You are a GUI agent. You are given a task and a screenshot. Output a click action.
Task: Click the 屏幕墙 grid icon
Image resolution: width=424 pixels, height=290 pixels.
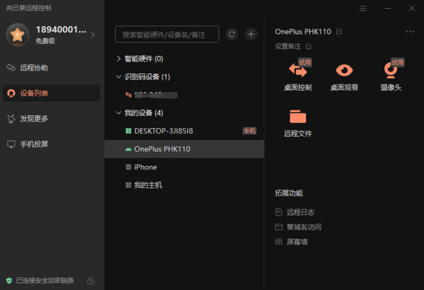pyautogui.click(x=278, y=242)
